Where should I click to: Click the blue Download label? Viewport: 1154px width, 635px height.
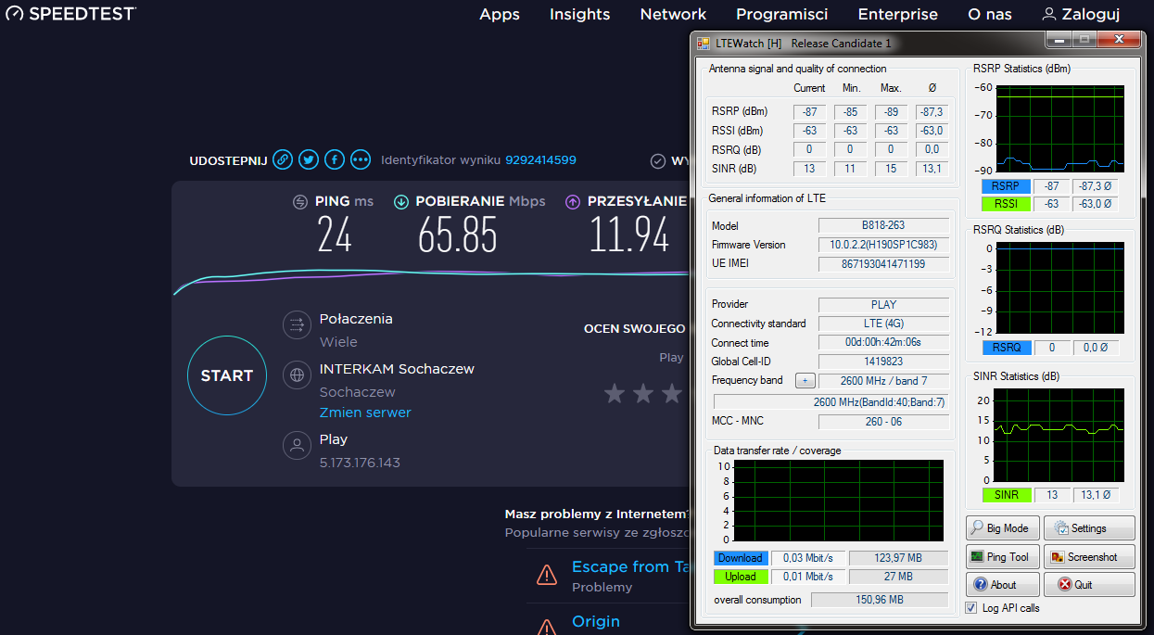(x=741, y=558)
